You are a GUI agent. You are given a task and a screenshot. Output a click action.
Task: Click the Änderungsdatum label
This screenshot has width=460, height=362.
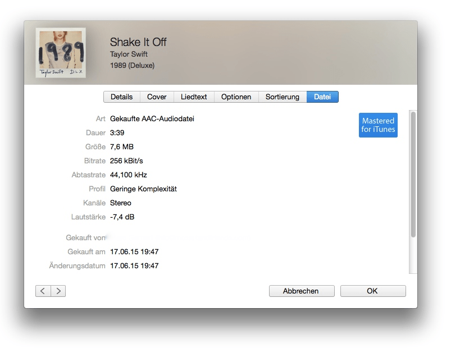coord(77,266)
